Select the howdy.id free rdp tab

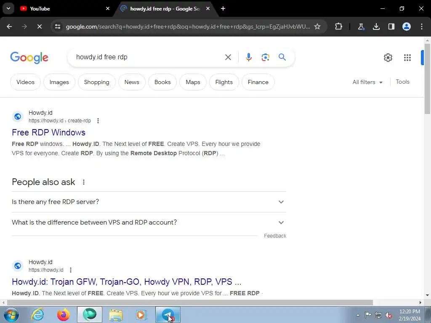coord(165,8)
